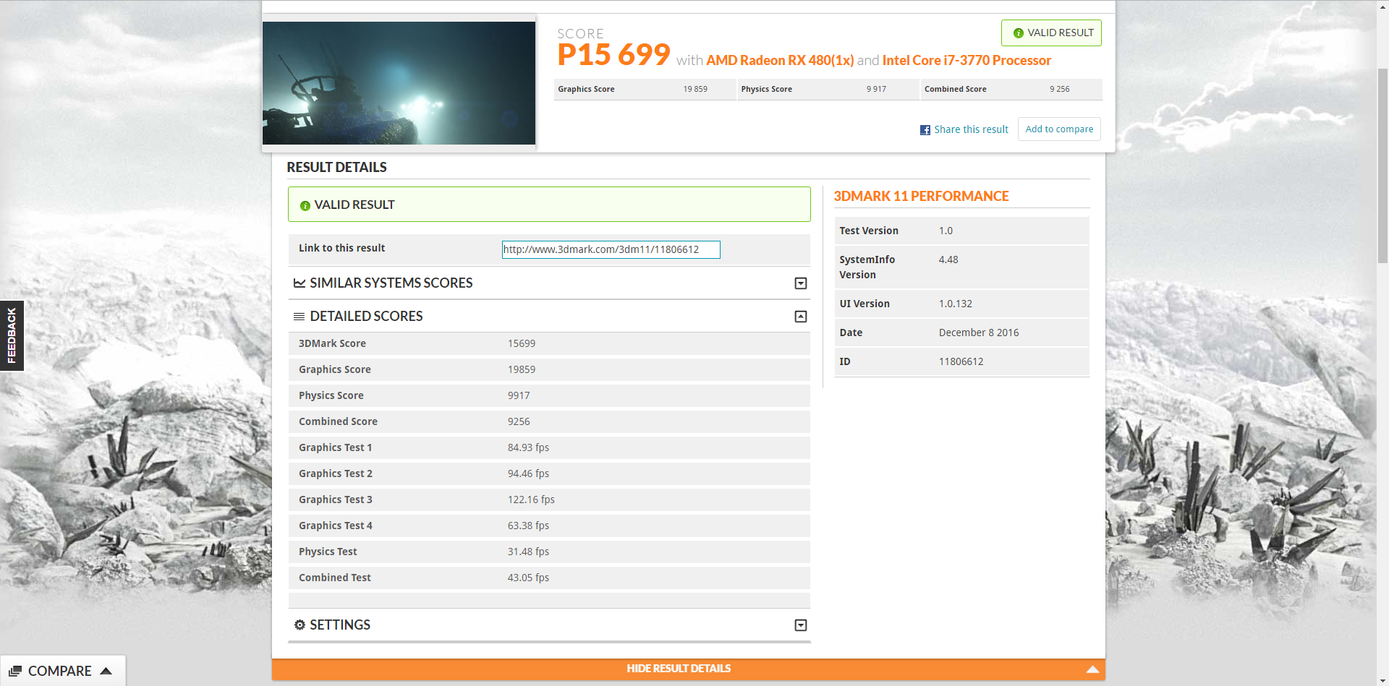The height and width of the screenshot is (686, 1389).
Task: Click the Add to compare button
Action: pyautogui.click(x=1058, y=129)
